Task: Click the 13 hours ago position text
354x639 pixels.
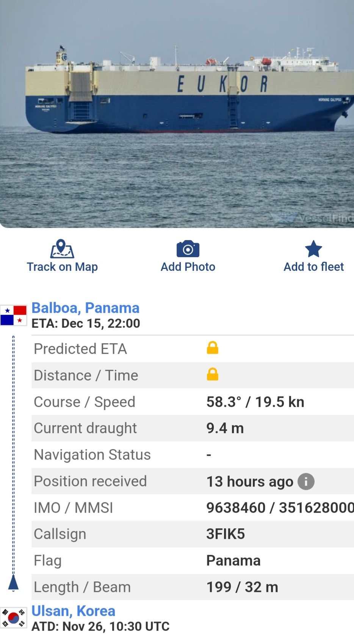Action: tap(250, 482)
